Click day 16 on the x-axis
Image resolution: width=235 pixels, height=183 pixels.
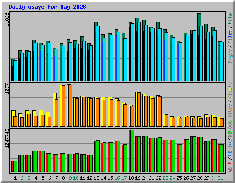(x=117, y=178)
